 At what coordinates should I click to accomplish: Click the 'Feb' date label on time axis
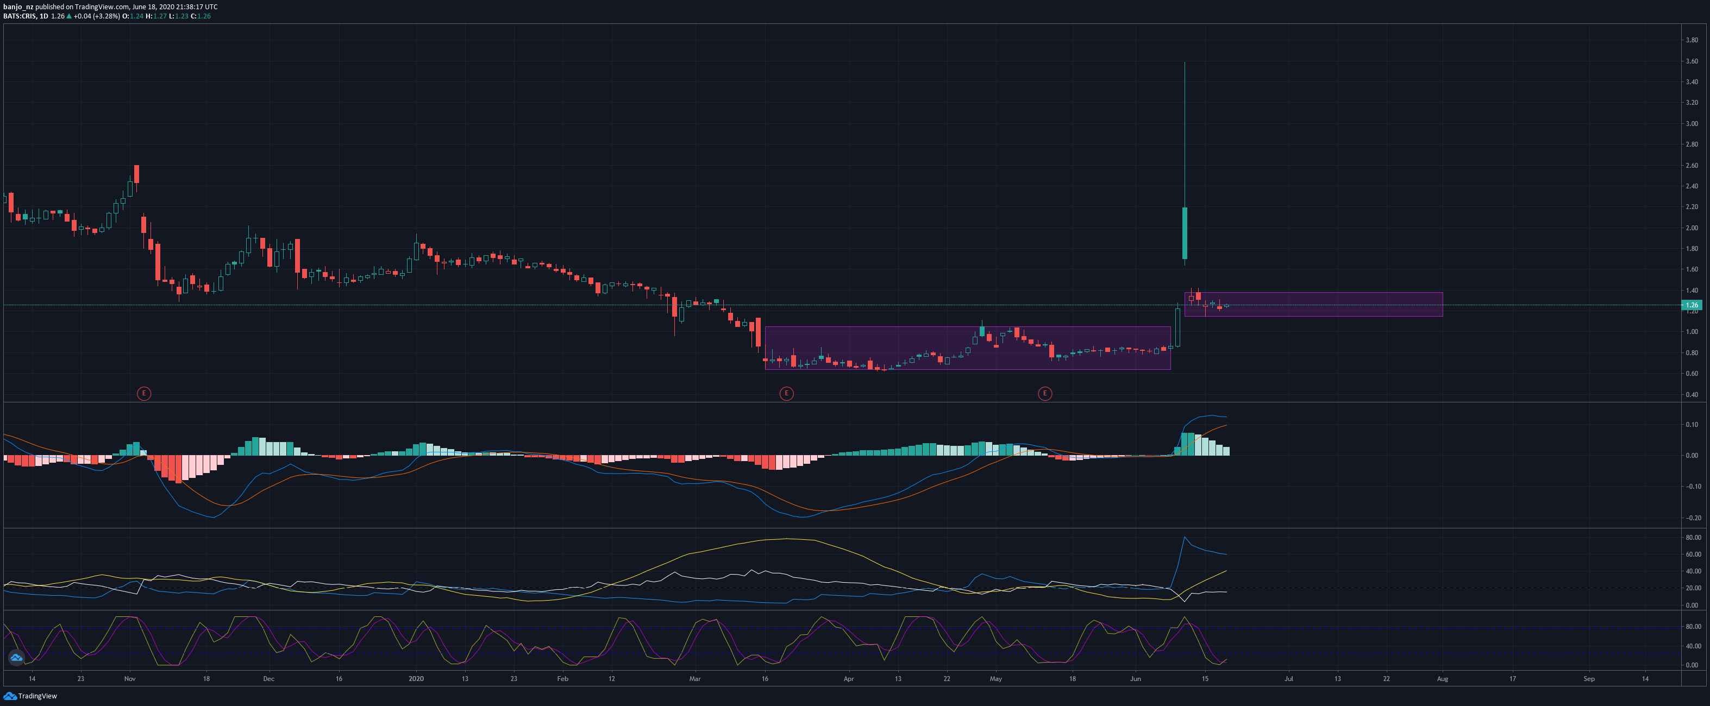click(562, 679)
